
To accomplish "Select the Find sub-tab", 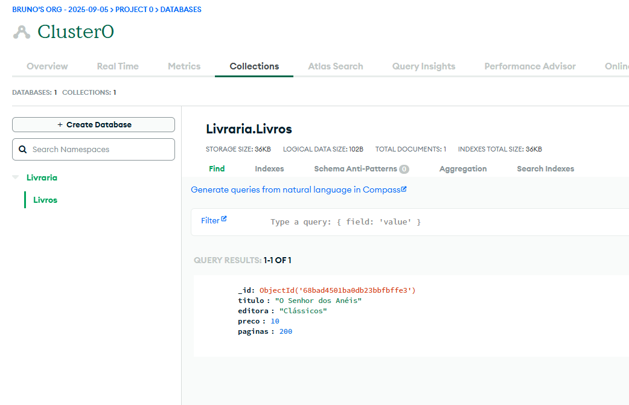I will [217, 169].
